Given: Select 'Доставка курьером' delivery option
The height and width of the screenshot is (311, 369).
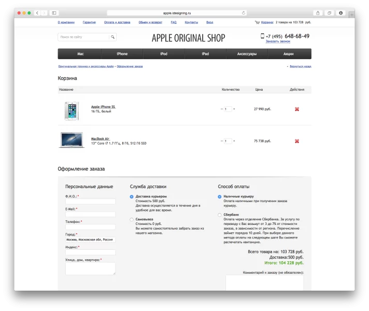Looking at the screenshot, I should coord(132,196).
